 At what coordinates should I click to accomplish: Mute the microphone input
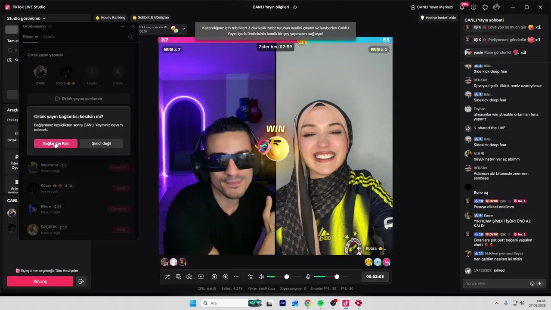pos(308,277)
